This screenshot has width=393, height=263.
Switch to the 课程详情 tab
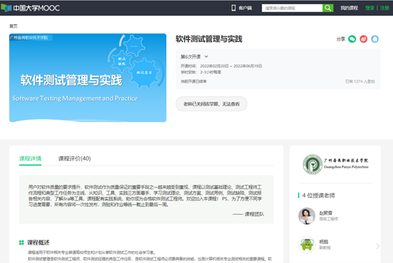[x=30, y=159]
